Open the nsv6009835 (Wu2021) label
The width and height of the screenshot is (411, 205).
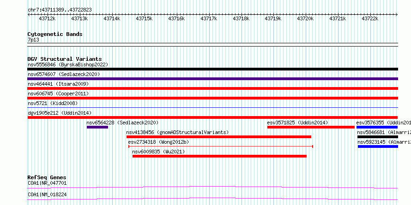click(x=158, y=152)
